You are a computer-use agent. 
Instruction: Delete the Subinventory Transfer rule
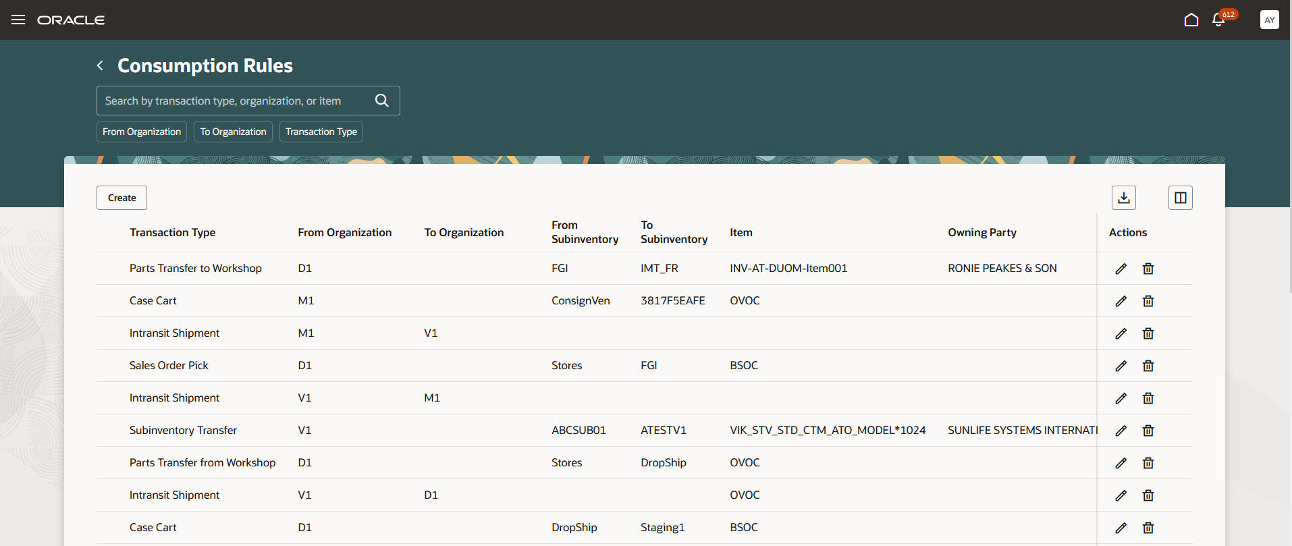point(1148,431)
